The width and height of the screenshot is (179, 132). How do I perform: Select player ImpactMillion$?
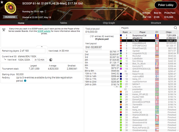tap(148, 43)
